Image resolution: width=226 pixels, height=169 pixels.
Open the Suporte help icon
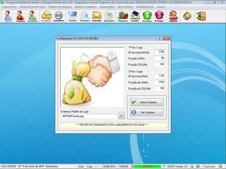pos(173,16)
